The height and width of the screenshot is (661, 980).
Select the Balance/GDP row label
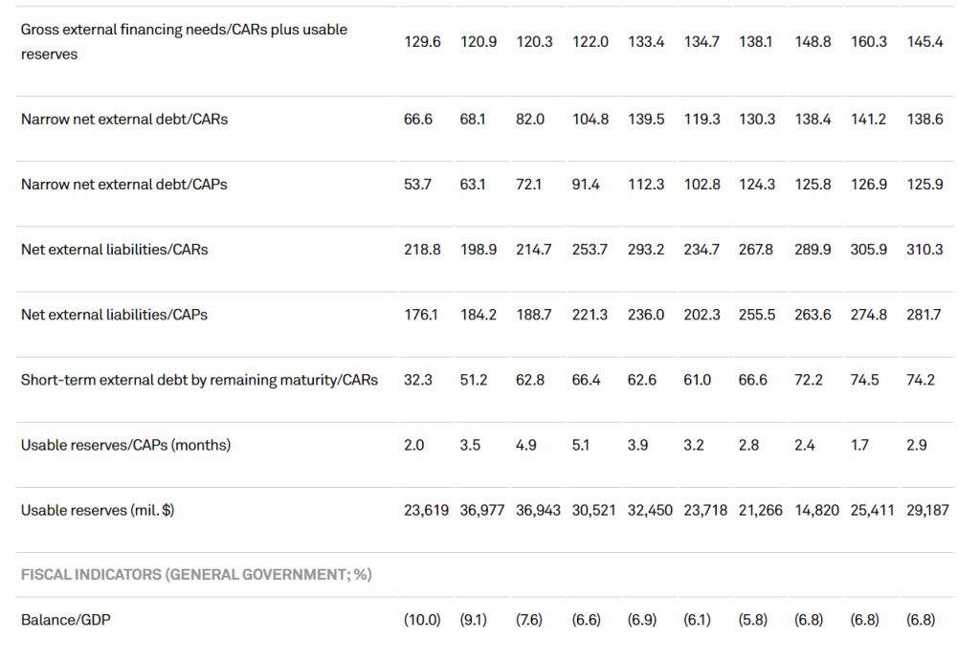pos(66,620)
